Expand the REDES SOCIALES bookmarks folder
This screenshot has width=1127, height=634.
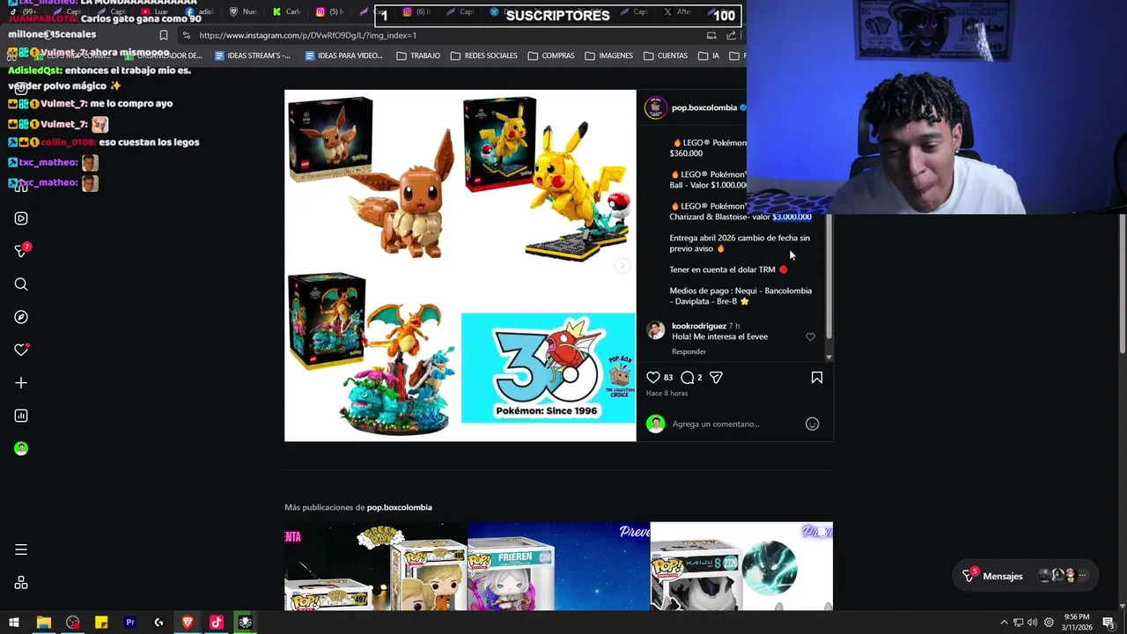[x=483, y=55]
